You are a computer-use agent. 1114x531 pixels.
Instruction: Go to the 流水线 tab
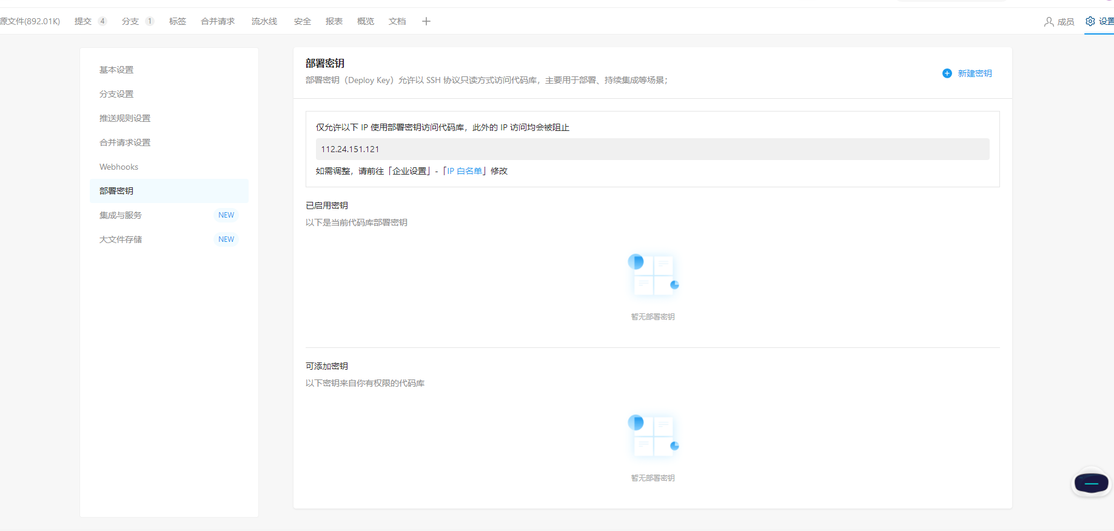264,21
